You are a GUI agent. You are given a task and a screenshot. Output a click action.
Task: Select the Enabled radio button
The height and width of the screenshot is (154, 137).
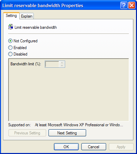(x=10, y=48)
